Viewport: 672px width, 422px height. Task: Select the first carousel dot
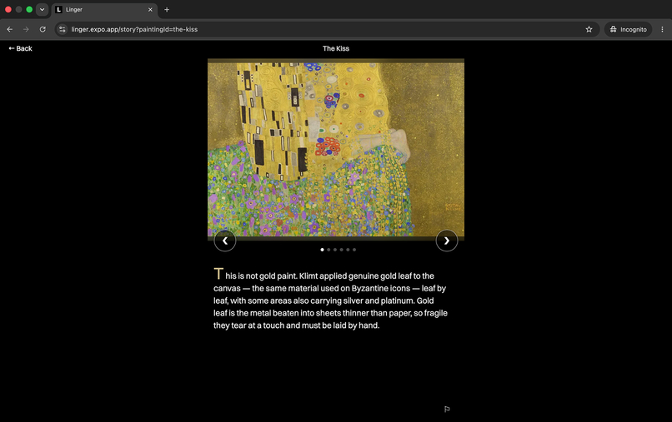click(323, 250)
